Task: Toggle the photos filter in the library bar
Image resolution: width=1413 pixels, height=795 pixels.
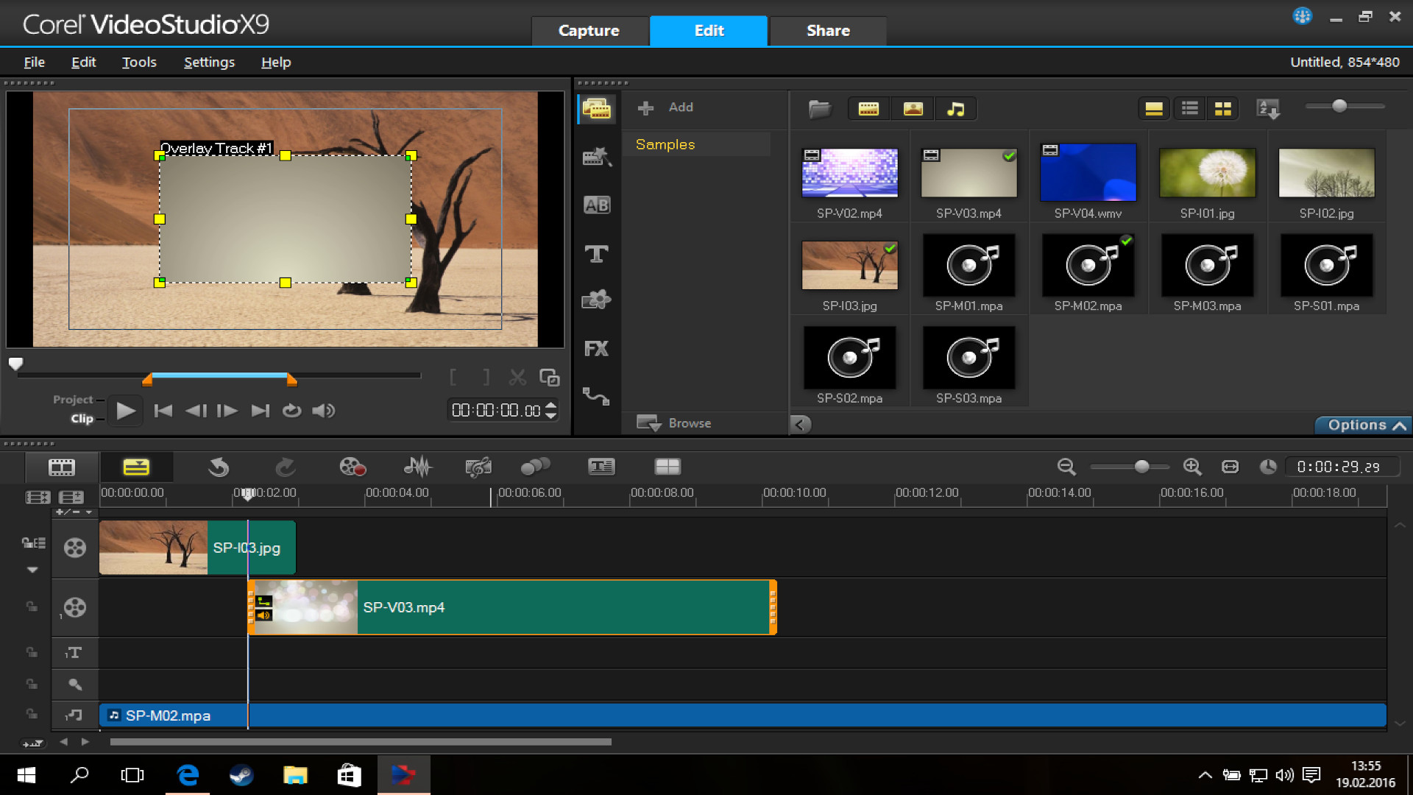Action: click(x=913, y=108)
